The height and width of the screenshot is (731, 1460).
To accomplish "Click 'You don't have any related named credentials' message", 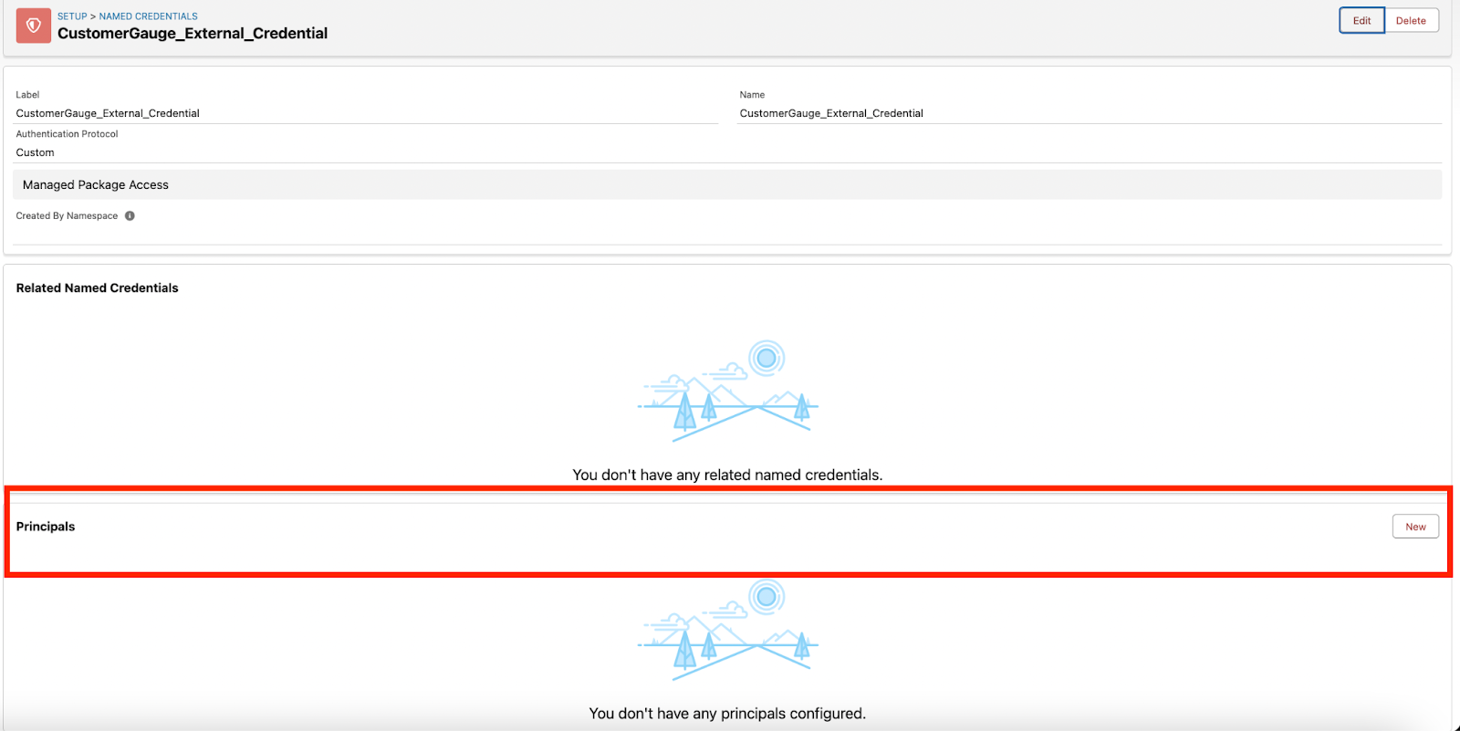I will pos(727,475).
